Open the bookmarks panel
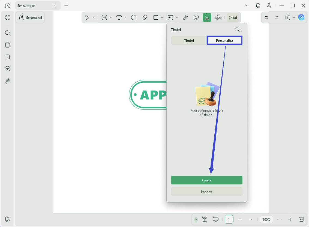 7,57
